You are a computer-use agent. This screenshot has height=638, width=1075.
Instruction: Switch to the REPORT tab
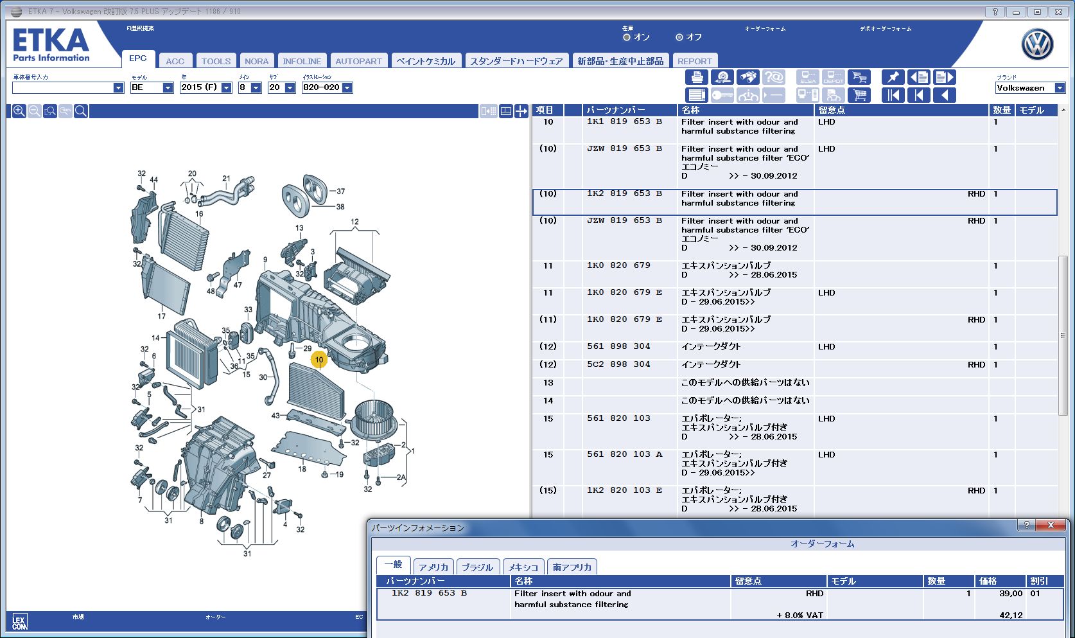(x=695, y=61)
